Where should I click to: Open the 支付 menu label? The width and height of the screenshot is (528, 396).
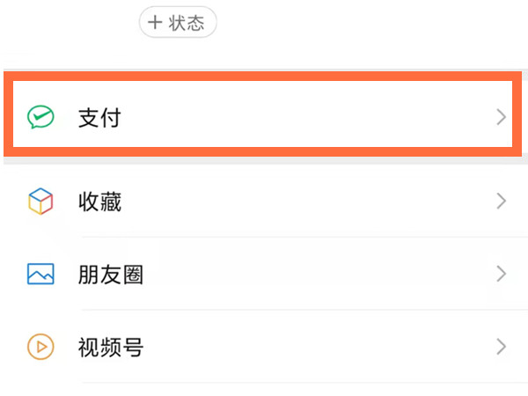[99, 117]
